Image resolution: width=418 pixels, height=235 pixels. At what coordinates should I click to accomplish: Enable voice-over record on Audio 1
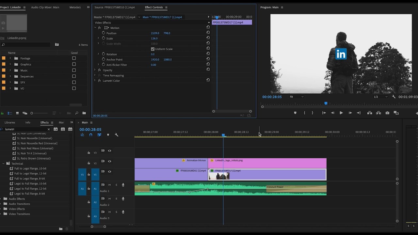click(123, 185)
